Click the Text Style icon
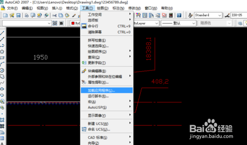The height and width of the screenshot is (145, 247). pyautogui.click(x=190, y=15)
